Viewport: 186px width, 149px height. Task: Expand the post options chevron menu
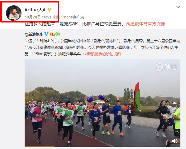pyautogui.click(x=178, y=7)
